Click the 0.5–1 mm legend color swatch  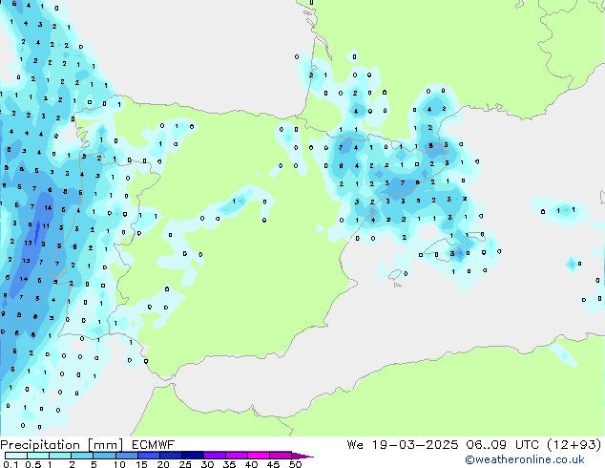[38, 456]
